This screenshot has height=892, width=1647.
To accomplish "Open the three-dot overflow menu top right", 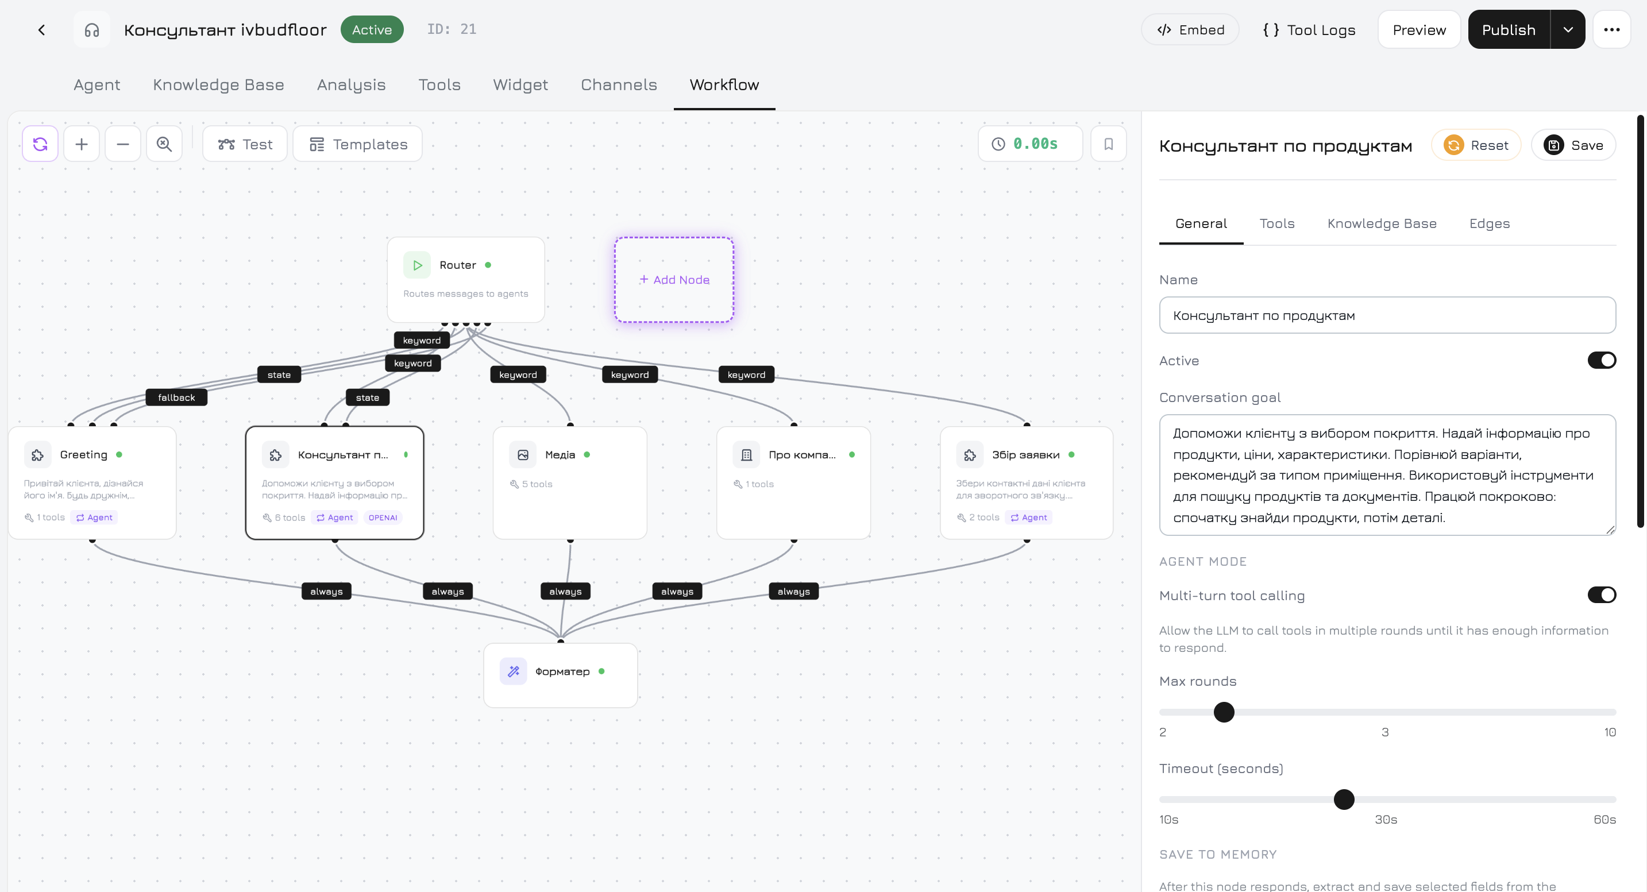I will point(1613,29).
